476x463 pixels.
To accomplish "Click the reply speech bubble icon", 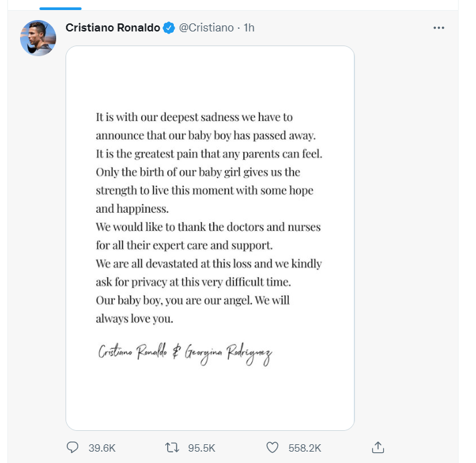I will (x=74, y=447).
